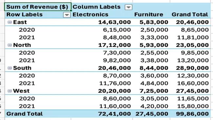This screenshot has height=120, width=213.
Task: Open the Column Labels filter dropdown
Action: 128,7
